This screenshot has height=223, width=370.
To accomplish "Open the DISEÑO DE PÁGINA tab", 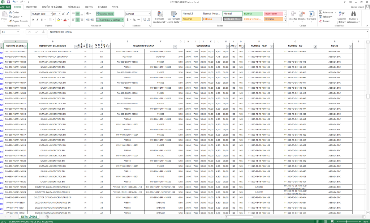I will 52,7.
